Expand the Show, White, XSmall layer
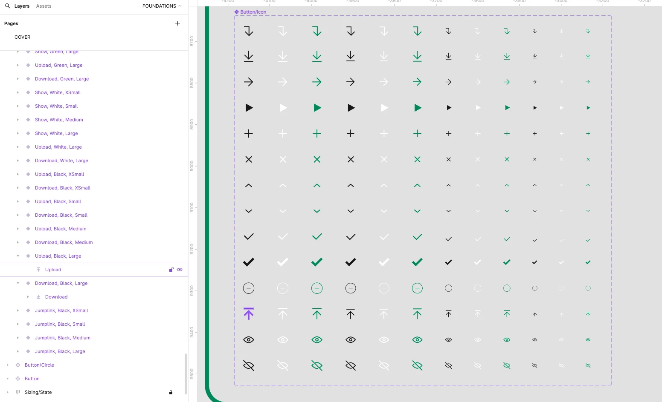662x402 pixels. click(x=17, y=92)
